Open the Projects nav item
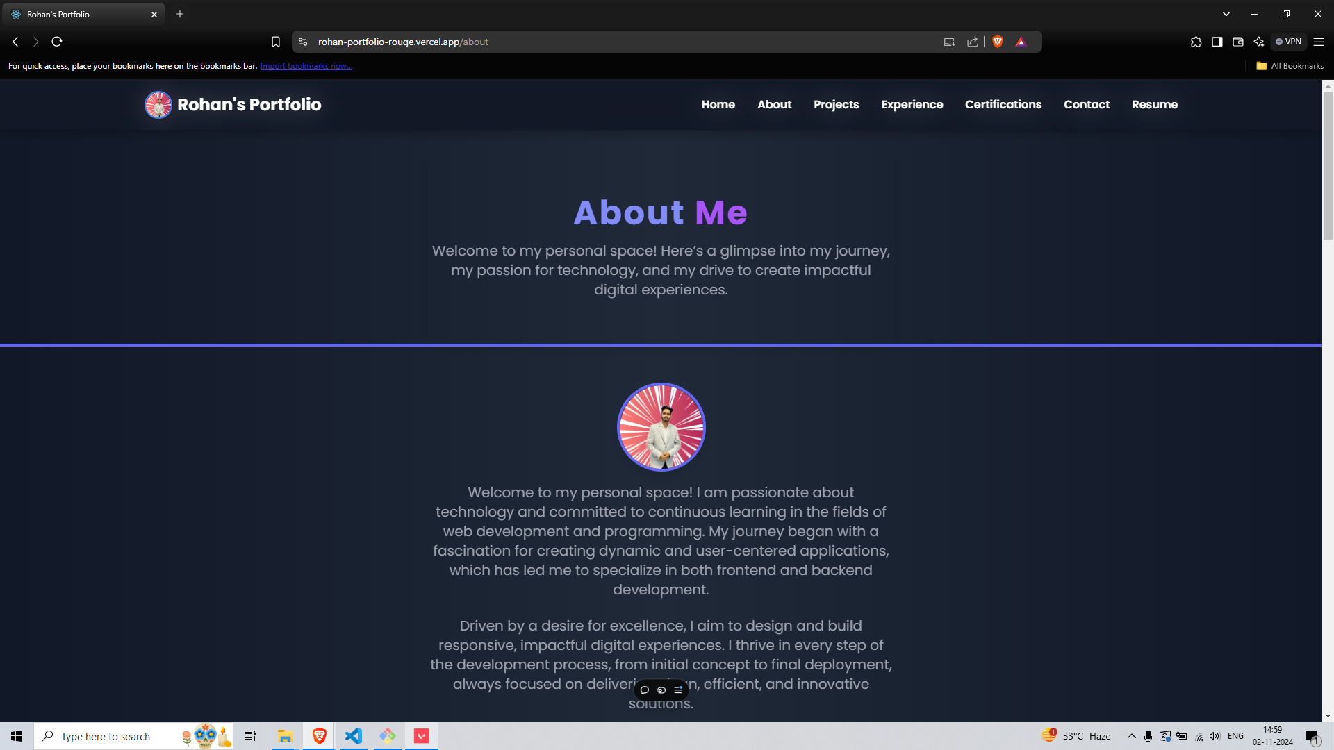This screenshot has height=750, width=1334. [x=836, y=104]
